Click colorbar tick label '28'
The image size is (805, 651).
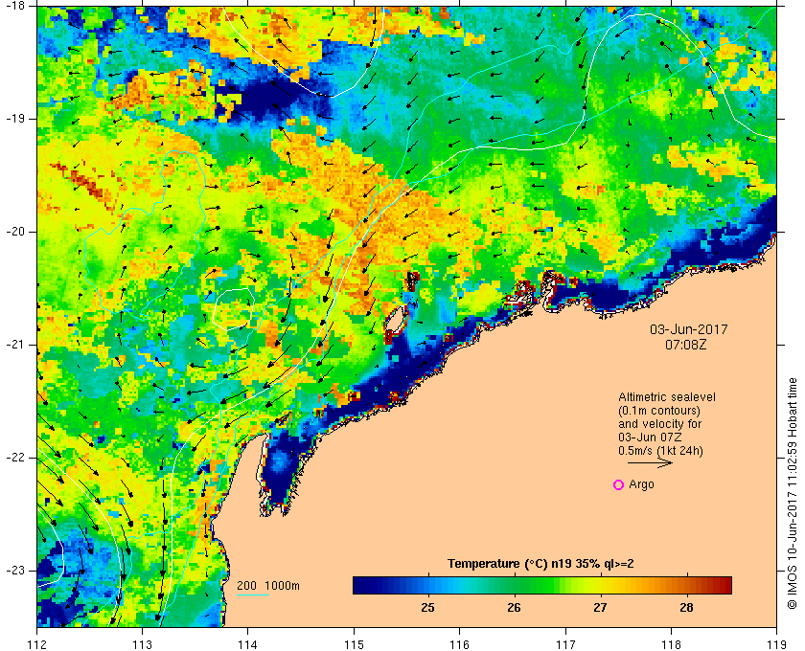point(686,608)
